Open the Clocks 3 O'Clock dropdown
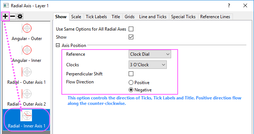 (x=148, y=65)
